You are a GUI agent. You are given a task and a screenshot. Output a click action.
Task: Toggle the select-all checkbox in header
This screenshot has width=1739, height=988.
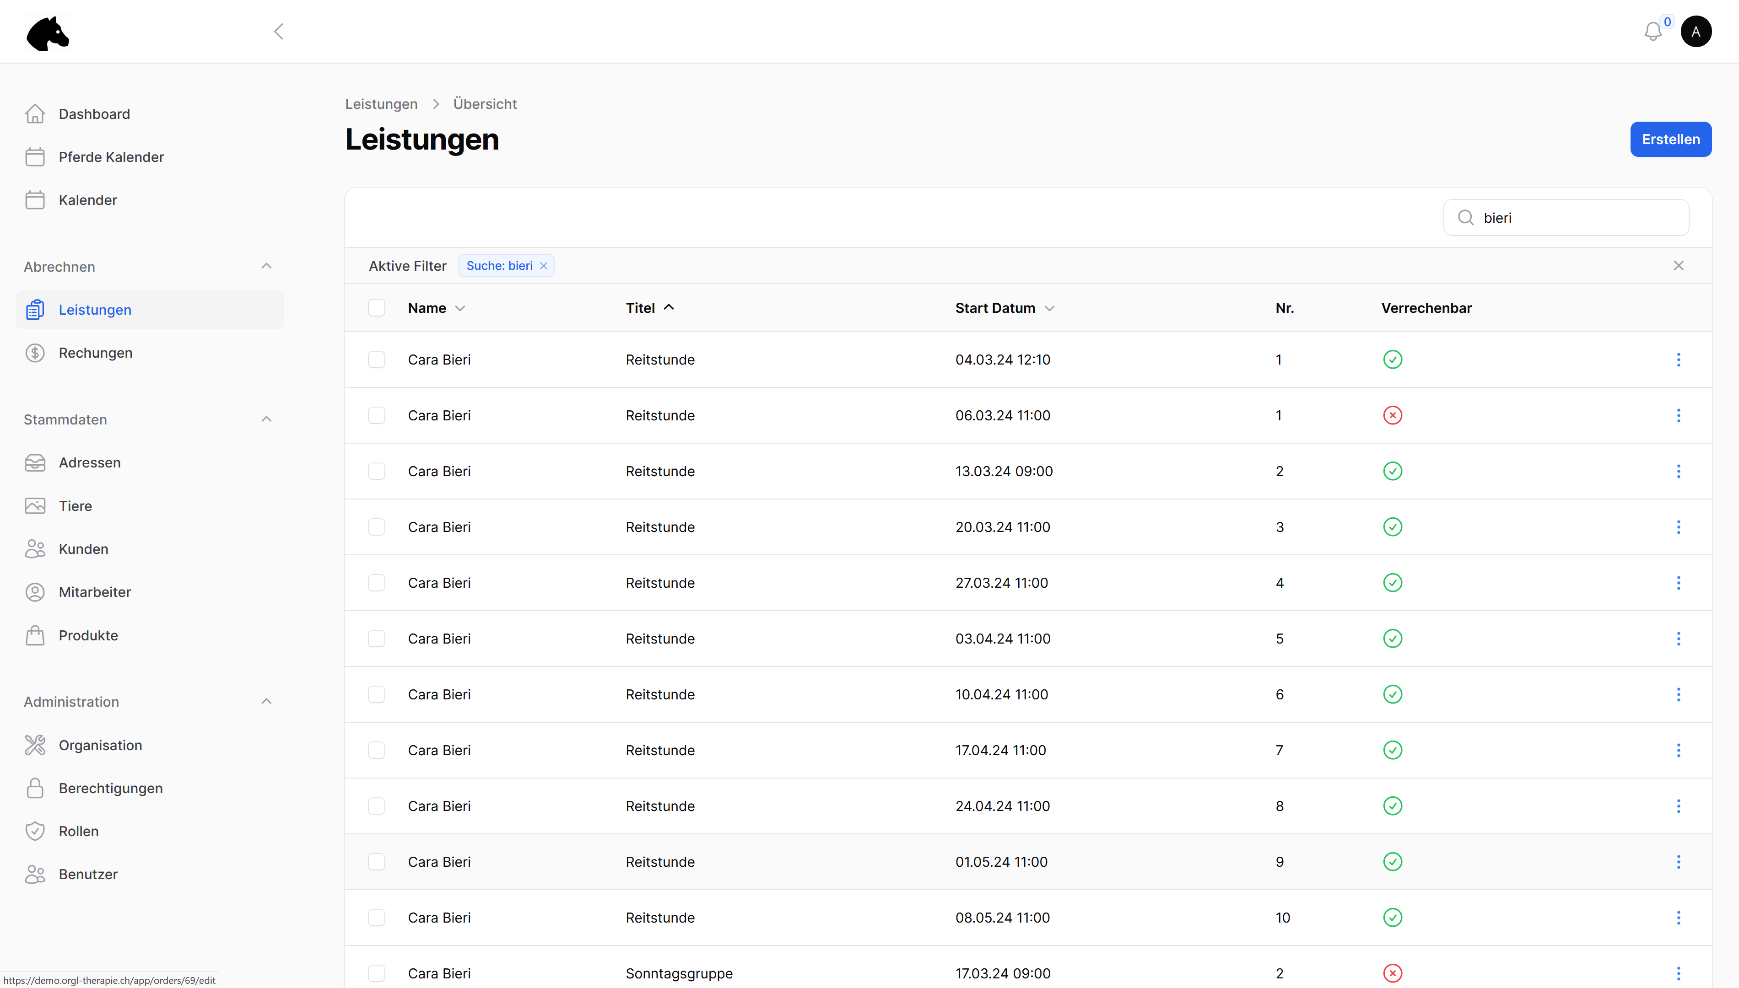(x=376, y=308)
